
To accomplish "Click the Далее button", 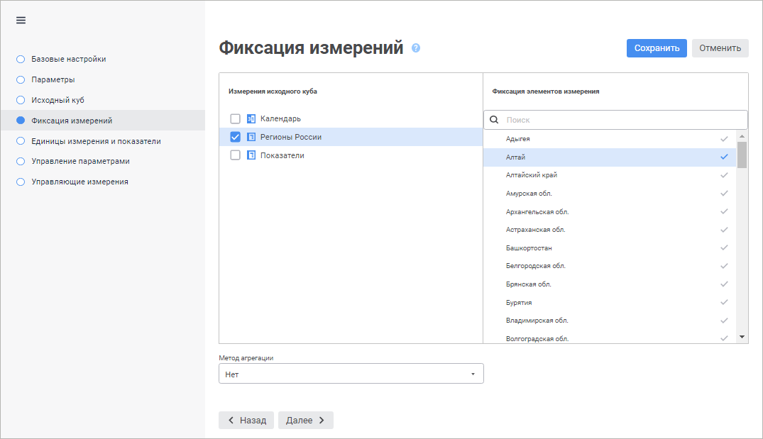I will 305,421.
